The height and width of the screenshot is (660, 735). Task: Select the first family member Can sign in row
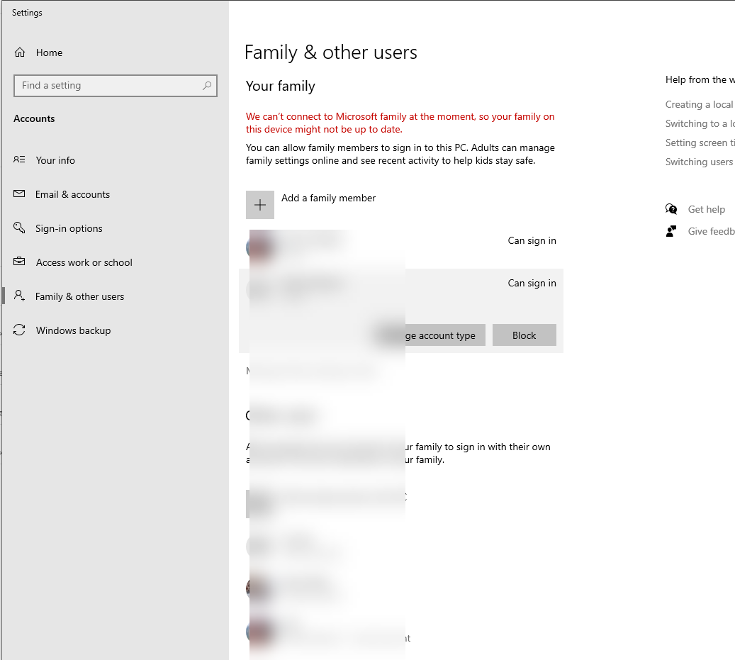tap(401, 247)
